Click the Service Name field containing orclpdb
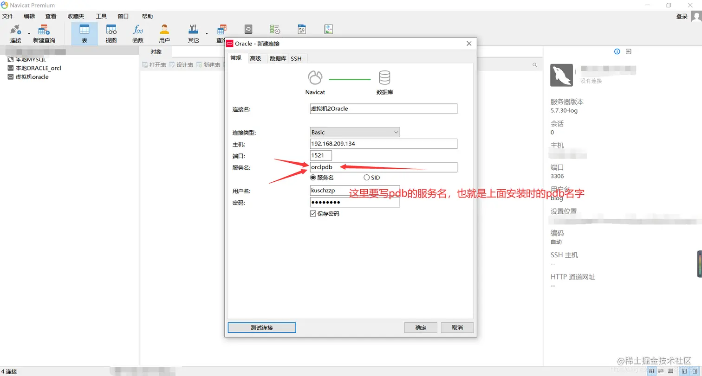 click(x=383, y=167)
